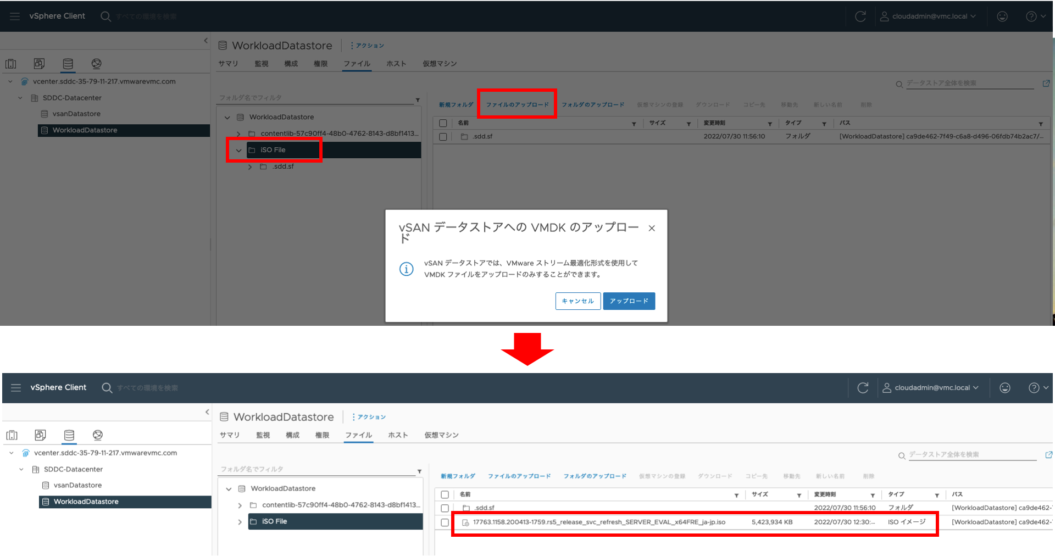Expand the contentlib folder in upper folder tree
This screenshot has width=1055, height=556.
pos(238,134)
